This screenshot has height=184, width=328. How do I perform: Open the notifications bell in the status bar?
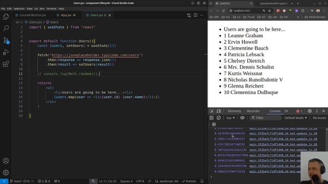[x=202, y=181]
